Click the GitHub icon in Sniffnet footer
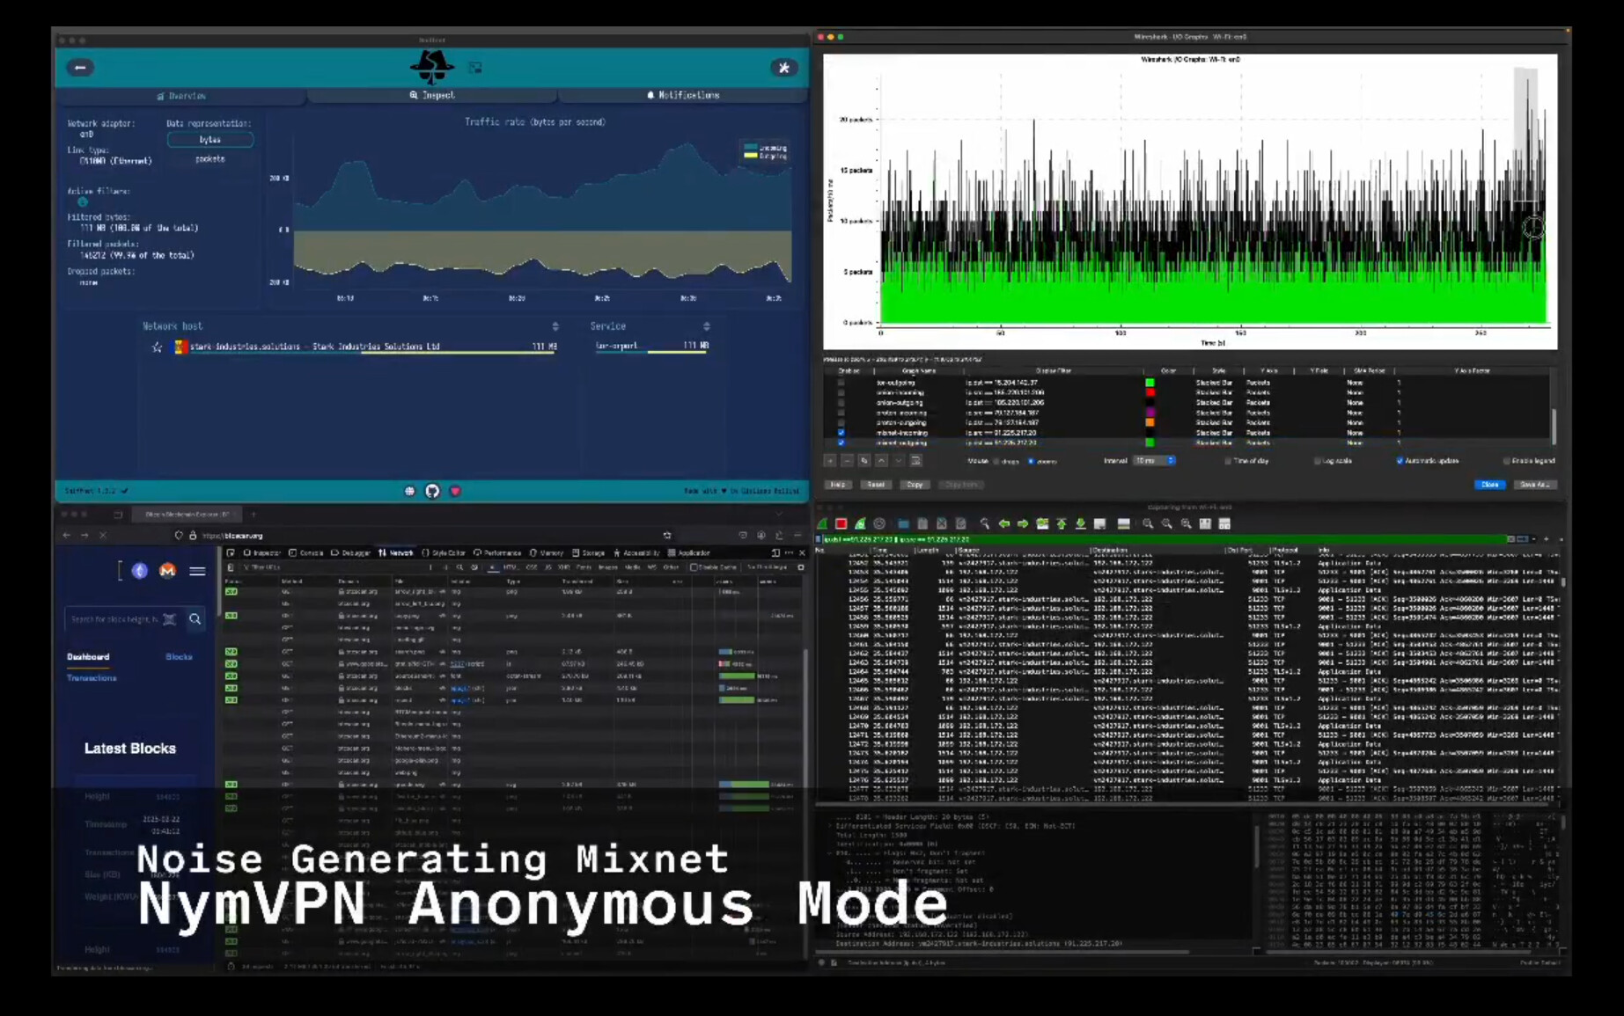Image resolution: width=1624 pixels, height=1016 pixels. pyautogui.click(x=432, y=491)
